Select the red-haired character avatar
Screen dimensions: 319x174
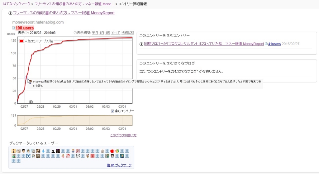click(68, 156)
